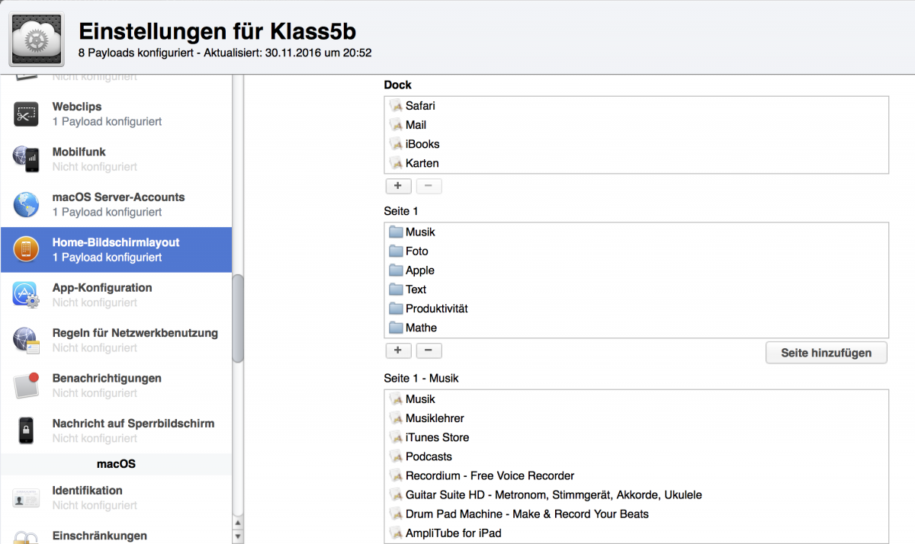The image size is (915, 544).
Task: Click the Identifikation ID card icon
Action: tap(26, 498)
